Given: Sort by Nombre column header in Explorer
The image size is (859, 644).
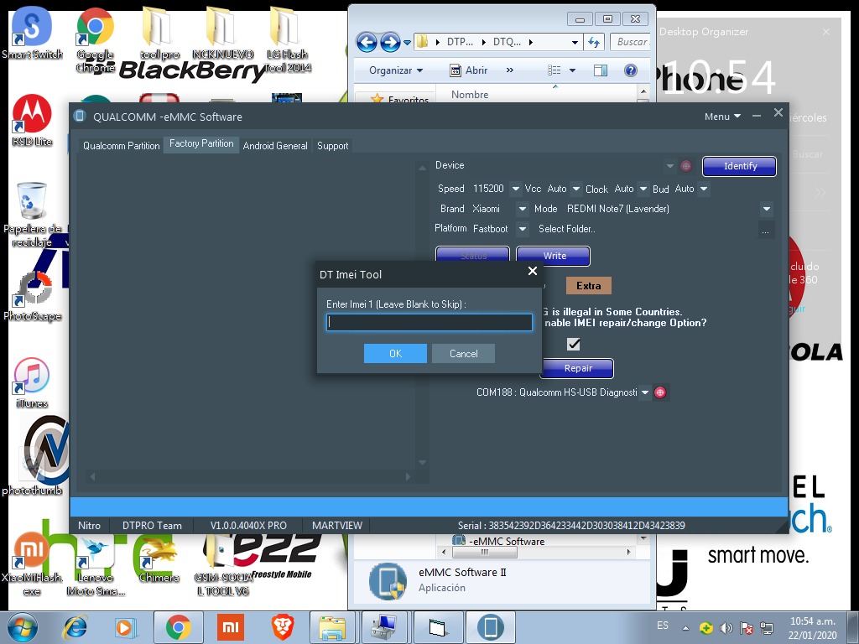Looking at the screenshot, I should [x=470, y=95].
